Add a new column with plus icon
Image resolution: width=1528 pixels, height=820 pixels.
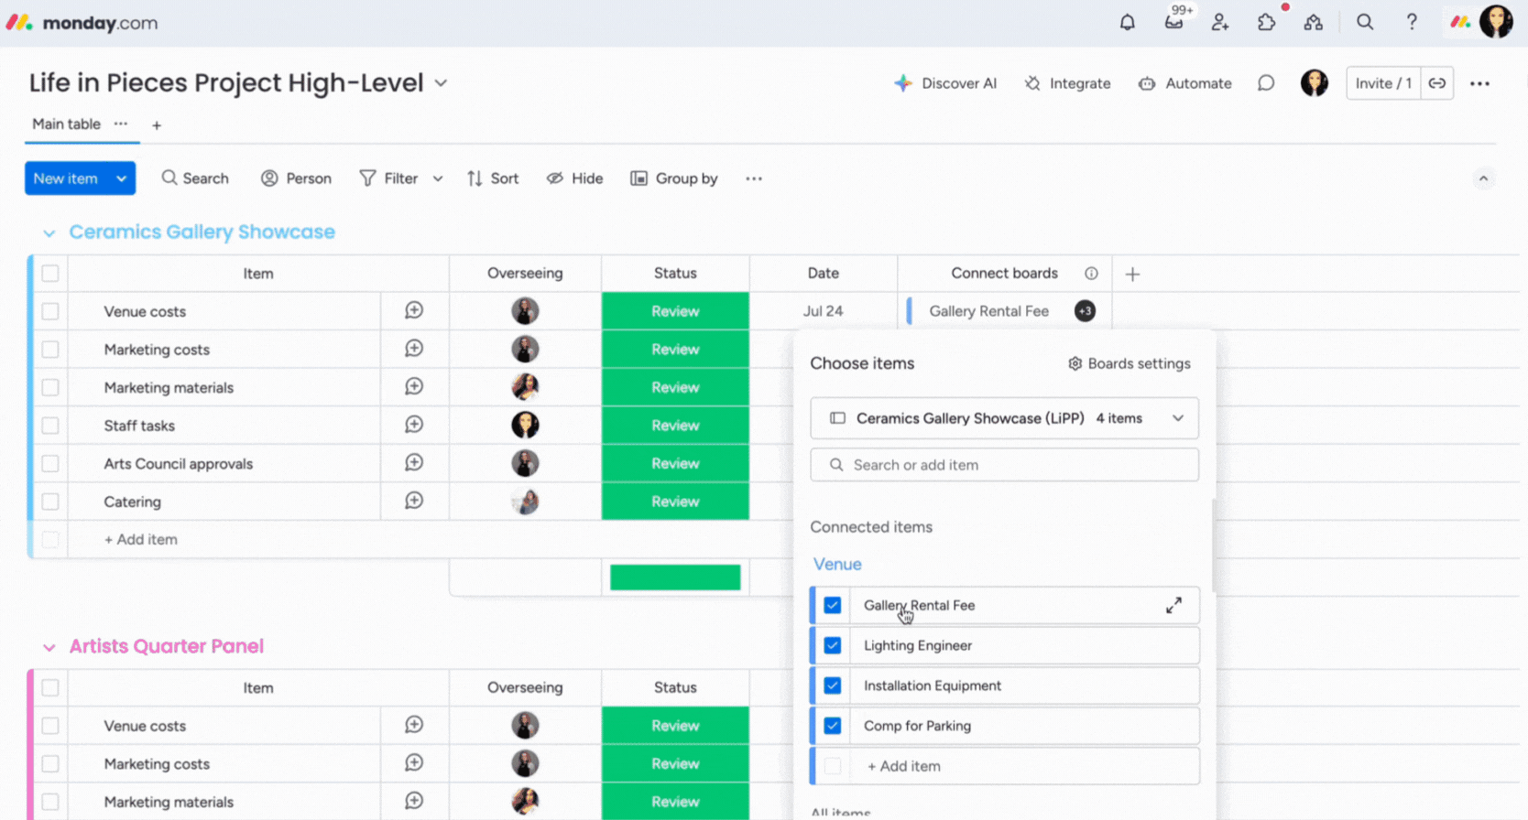coord(1132,274)
